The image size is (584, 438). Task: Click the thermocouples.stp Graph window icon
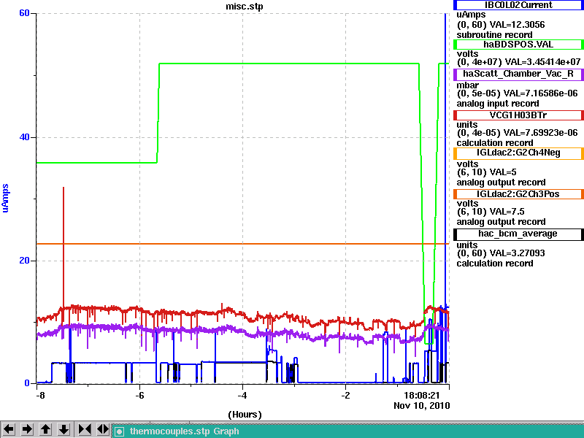[119, 431]
